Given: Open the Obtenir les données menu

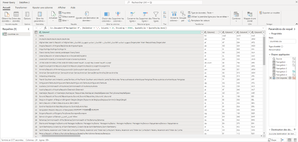Looking at the screenshot, I should 7,17.
